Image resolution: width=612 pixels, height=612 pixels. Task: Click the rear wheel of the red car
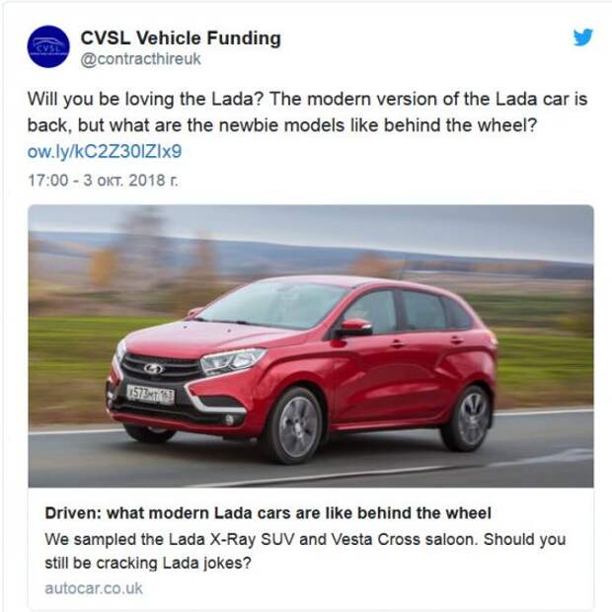(470, 419)
